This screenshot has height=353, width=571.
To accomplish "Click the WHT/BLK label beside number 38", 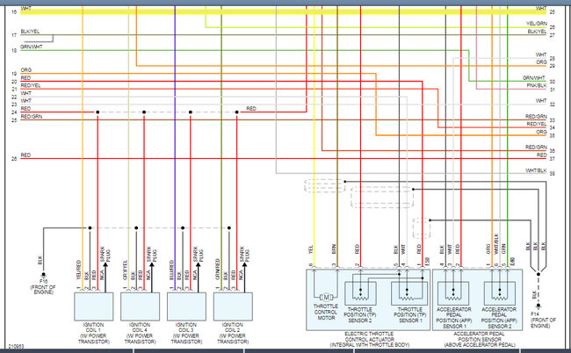I will tap(536, 170).
